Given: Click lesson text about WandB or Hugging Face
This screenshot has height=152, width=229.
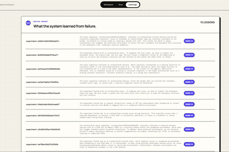Looking at the screenshot, I should point(129,104).
